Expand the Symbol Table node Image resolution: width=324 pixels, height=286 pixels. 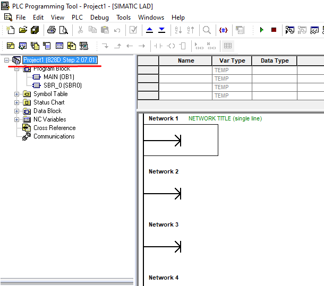pos(17,94)
